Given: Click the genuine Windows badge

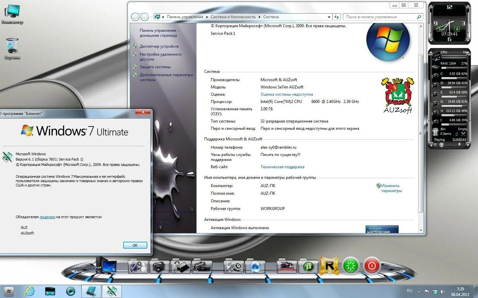Looking at the screenshot, I should pyautogui.click(x=382, y=229).
